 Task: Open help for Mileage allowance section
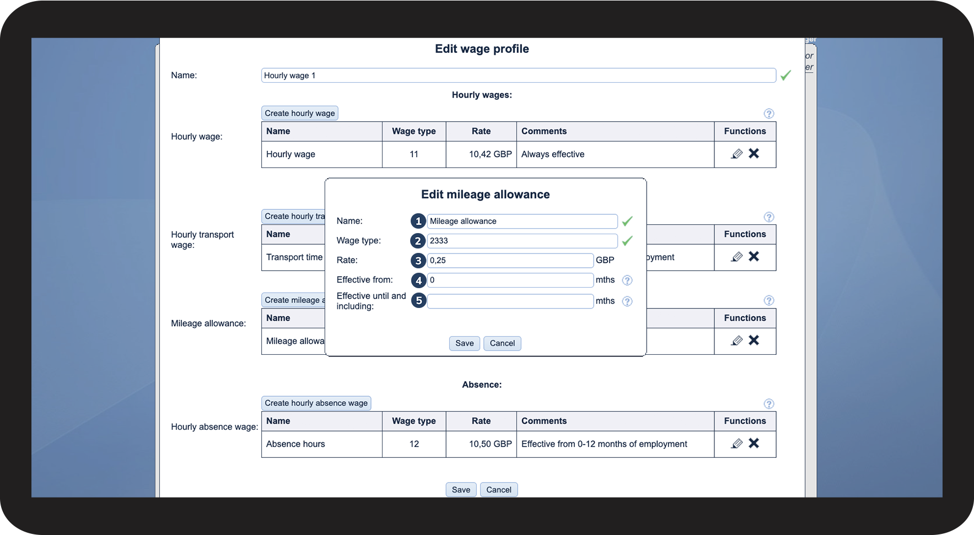tap(769, 300)
